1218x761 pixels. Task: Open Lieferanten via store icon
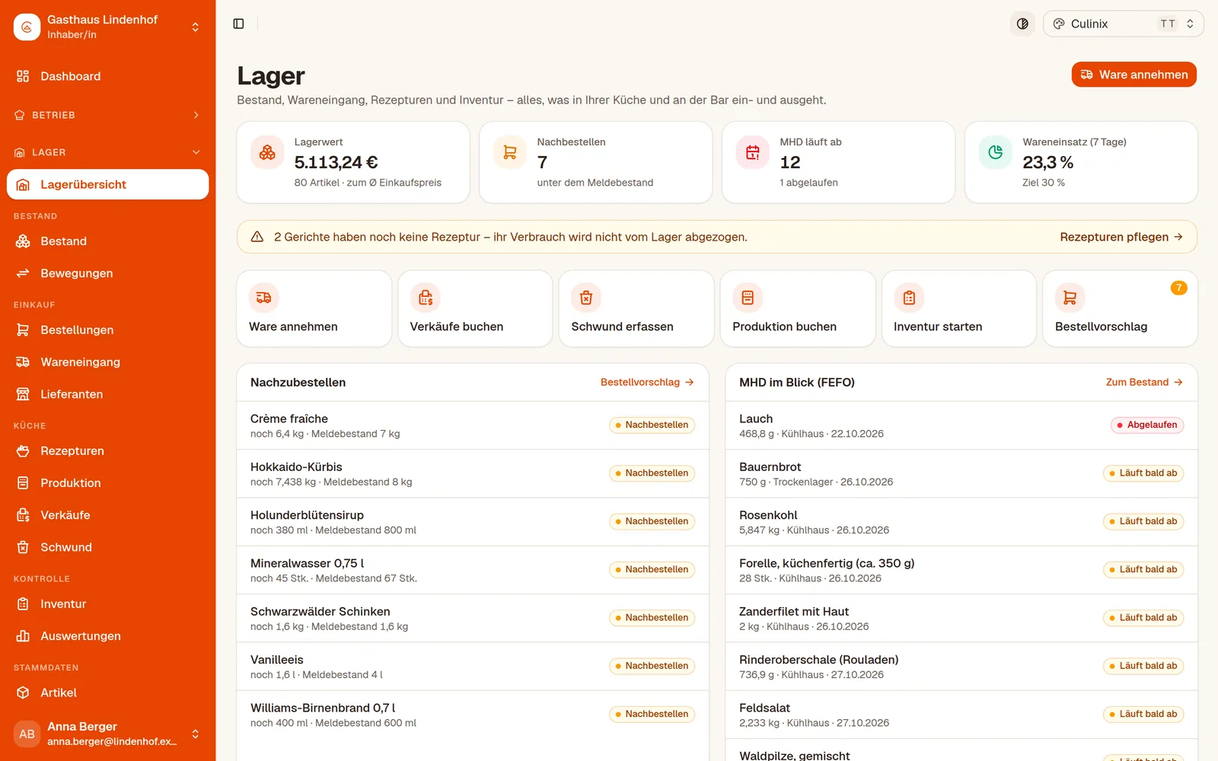23,394
